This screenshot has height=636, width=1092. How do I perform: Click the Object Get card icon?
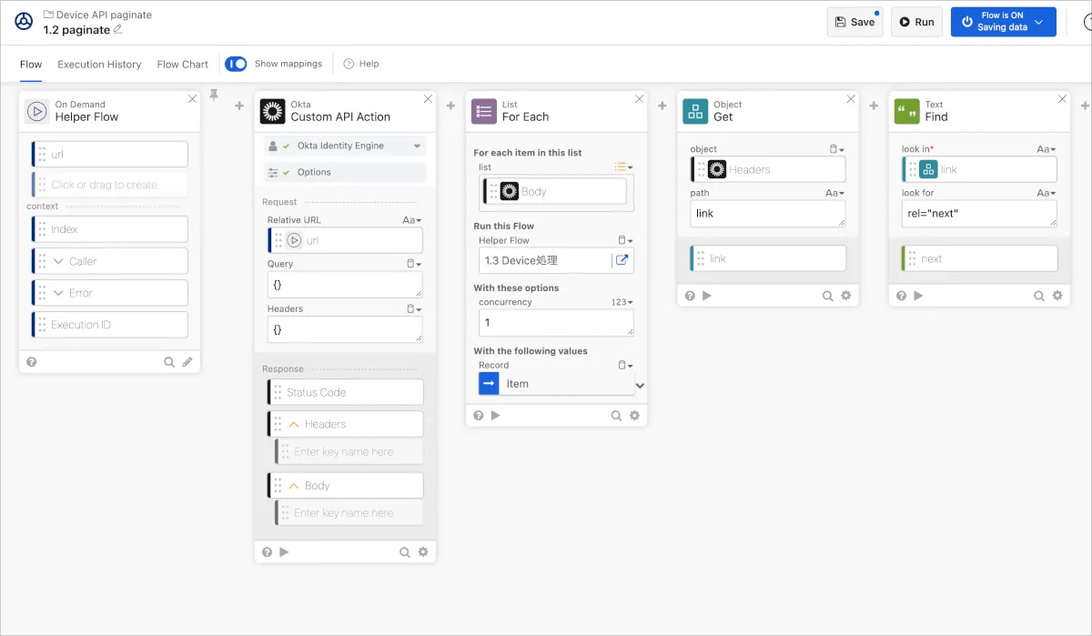[695, 111]
